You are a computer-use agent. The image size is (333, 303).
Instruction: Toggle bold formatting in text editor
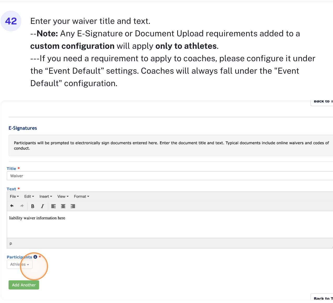[33, 206]
